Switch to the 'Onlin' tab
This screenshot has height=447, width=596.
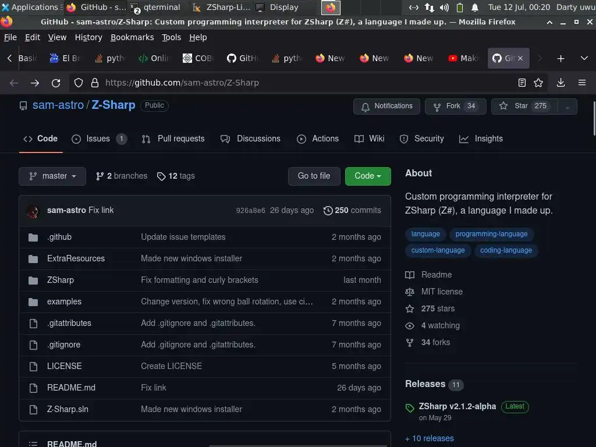pos(154,58)
